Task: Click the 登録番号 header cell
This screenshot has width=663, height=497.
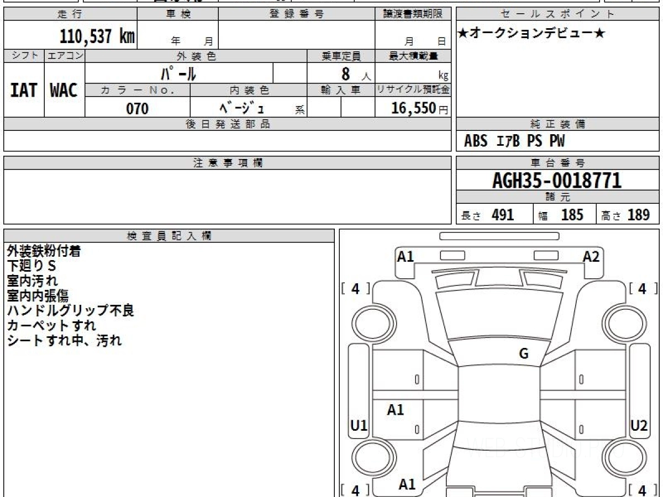Action: (x=297, y=14)
